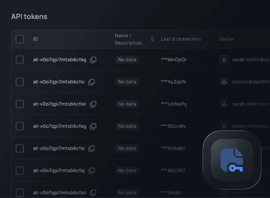Click the dvcvcv@test866 owner email
The height and width of the screenshot is (198, 270).
coord(251,82)
